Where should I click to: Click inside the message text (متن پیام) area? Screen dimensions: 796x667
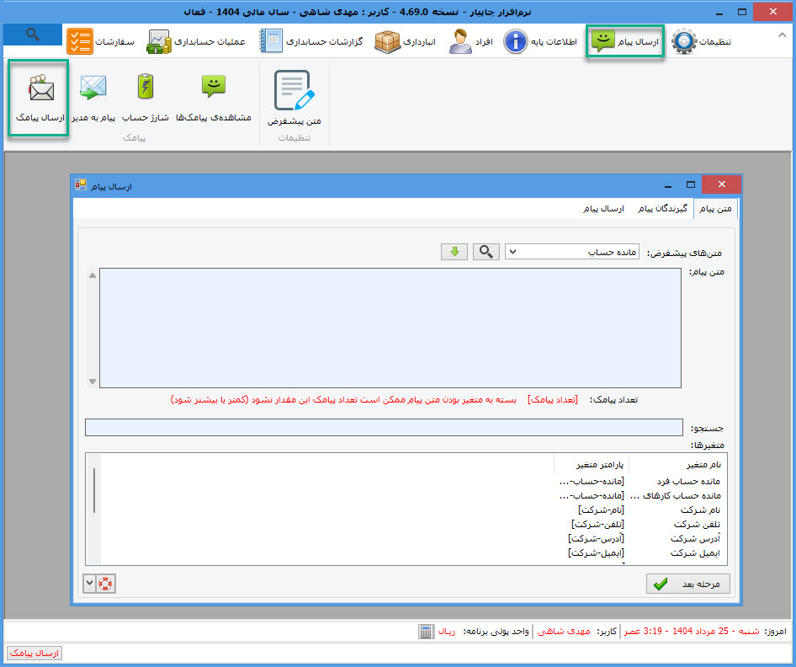pos(390,328)
